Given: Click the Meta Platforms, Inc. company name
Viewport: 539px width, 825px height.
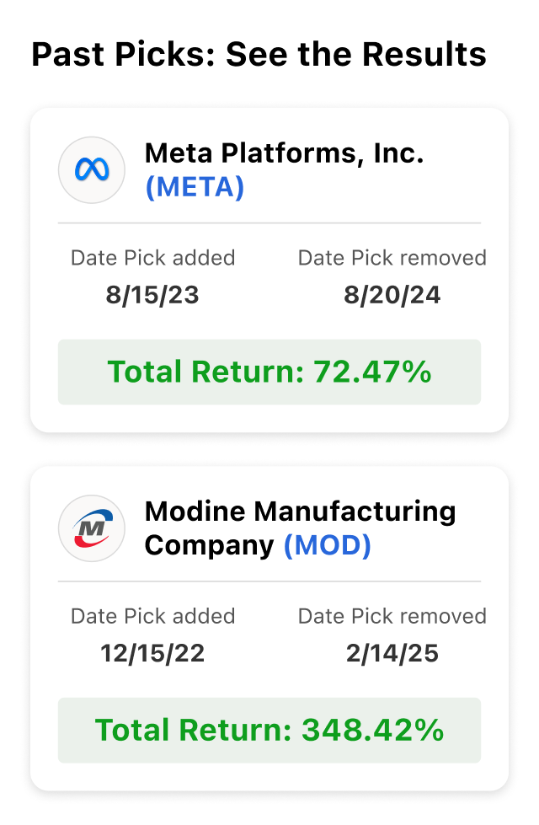Looking at the screenshot, I should 284,153.
